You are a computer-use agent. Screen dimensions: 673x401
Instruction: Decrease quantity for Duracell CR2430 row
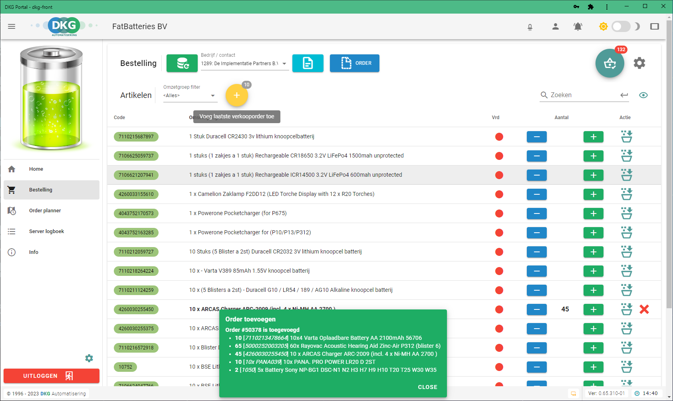coord(537,137)
